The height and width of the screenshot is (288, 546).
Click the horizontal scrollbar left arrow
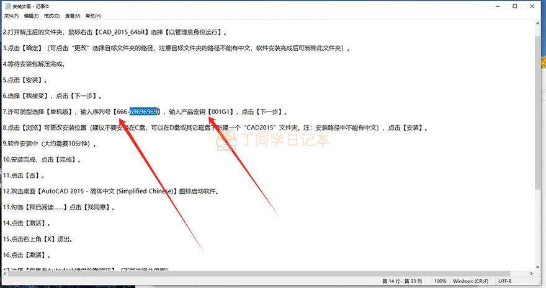[x=5, y=273]
